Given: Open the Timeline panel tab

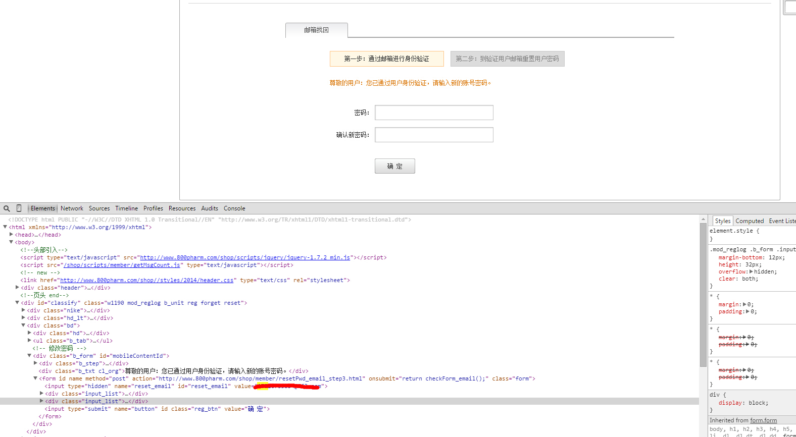Looking at the screenshot, I should click(126, 208).
